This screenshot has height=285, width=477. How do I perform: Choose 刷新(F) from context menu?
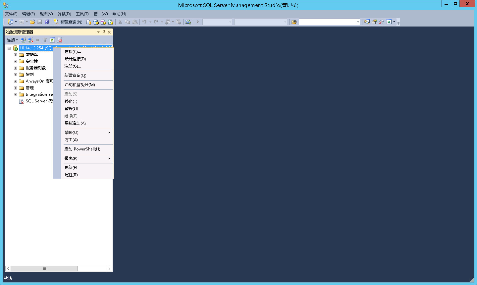(83, 168)
